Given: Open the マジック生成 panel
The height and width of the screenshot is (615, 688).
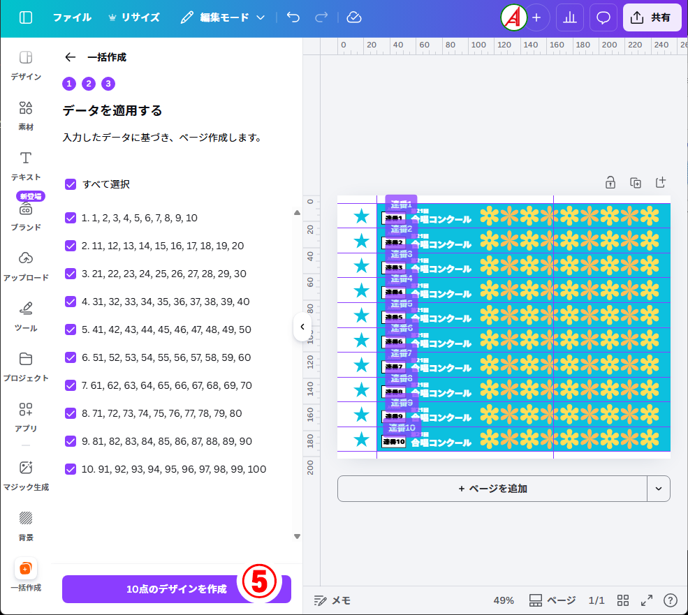Looking at the screenshot, I should tap(26, 475).
